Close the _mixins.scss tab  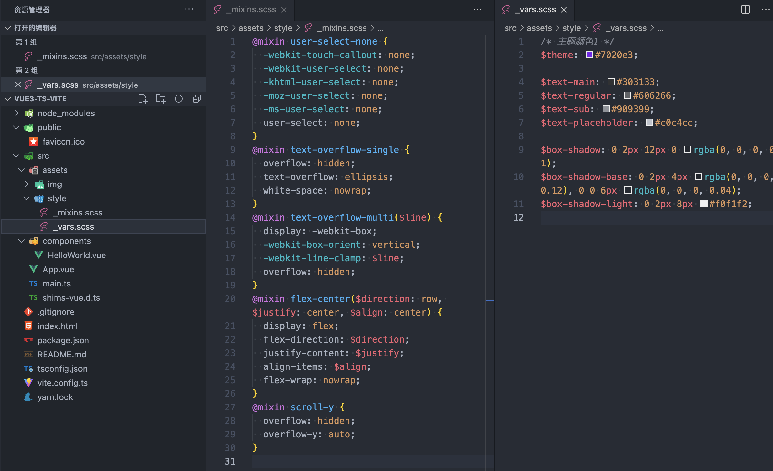pos(284,10)
